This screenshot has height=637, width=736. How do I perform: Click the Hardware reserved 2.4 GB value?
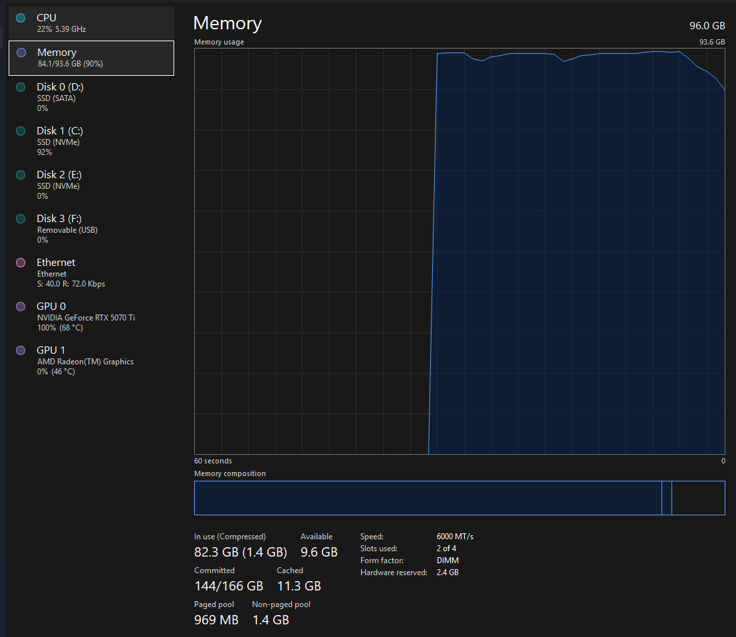pos(447,573)
